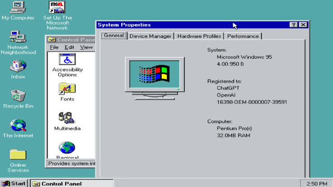Image resolution: width=333 pixels, height=187 pixels.
Task: Open the File menu in Control Panel
Action: tap(54, 47)
